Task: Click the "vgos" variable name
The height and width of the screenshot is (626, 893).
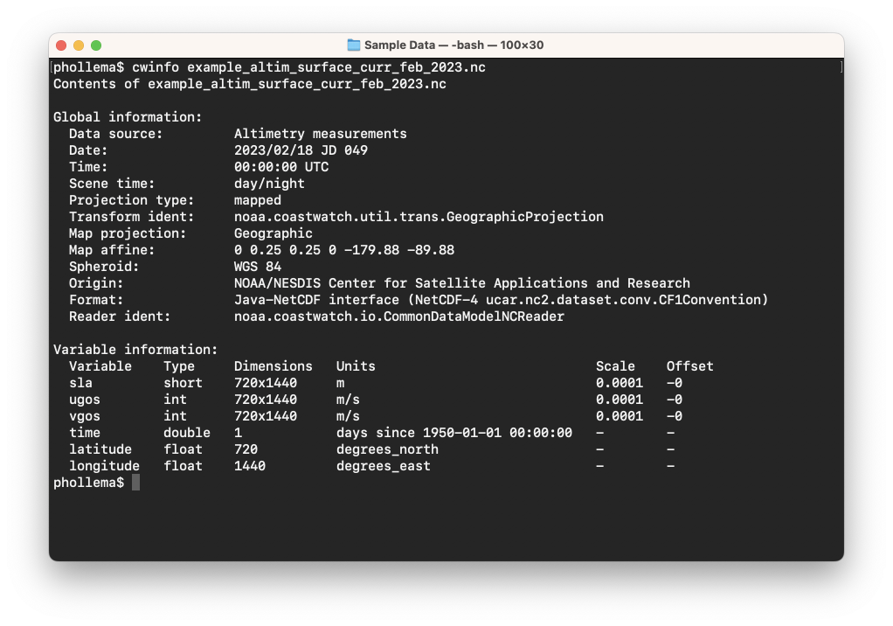Action: pyautogui.click(x=85, y=416)
